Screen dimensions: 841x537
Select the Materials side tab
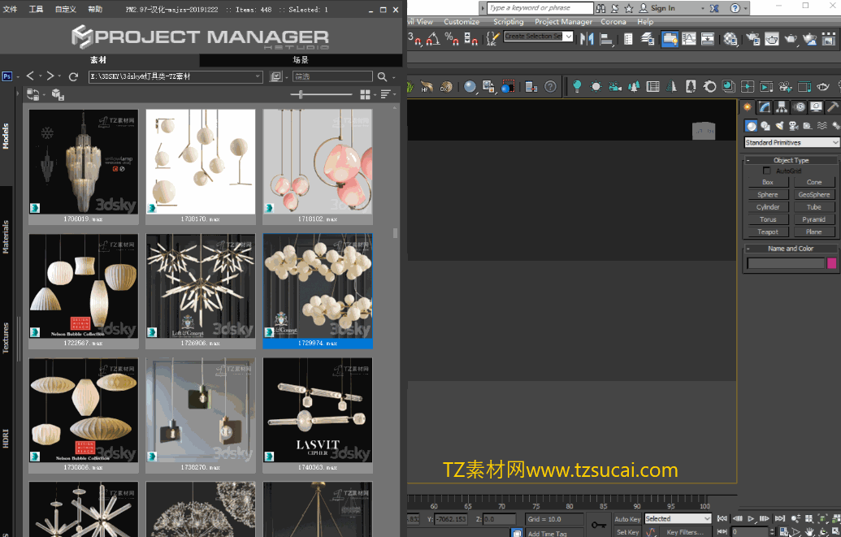(x=6, y=237)
